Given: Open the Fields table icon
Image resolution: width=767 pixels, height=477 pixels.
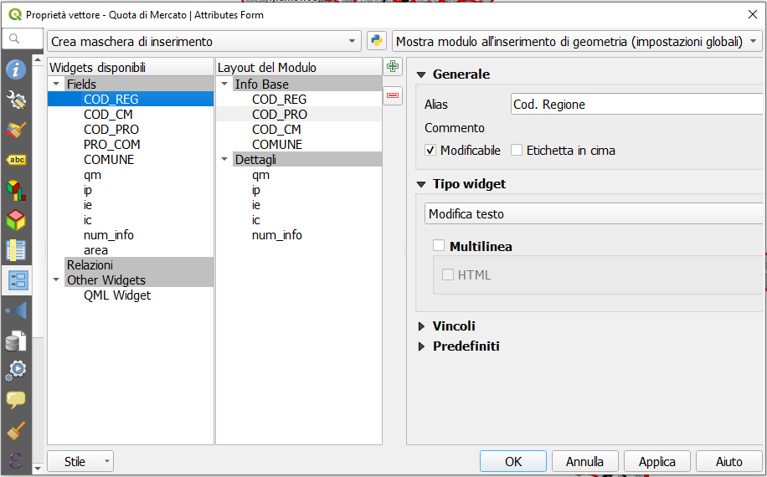Looking at the screenshot, I should (x=16, y=250).
